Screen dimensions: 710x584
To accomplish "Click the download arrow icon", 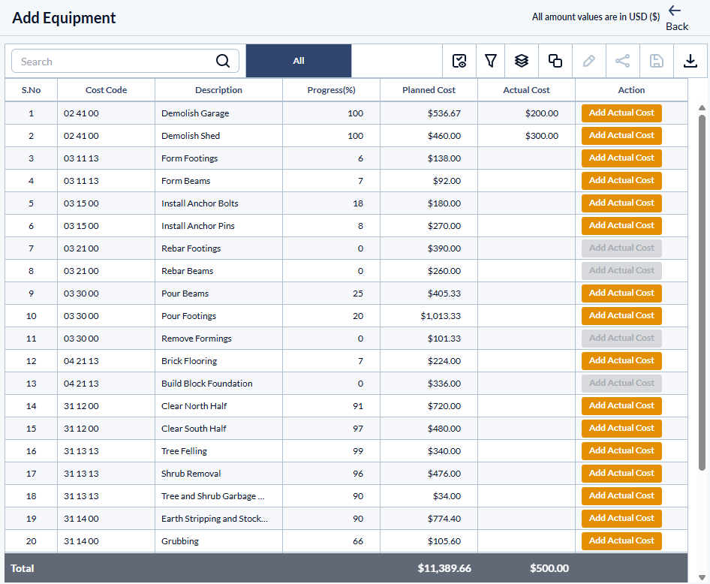I will point(690,61).
